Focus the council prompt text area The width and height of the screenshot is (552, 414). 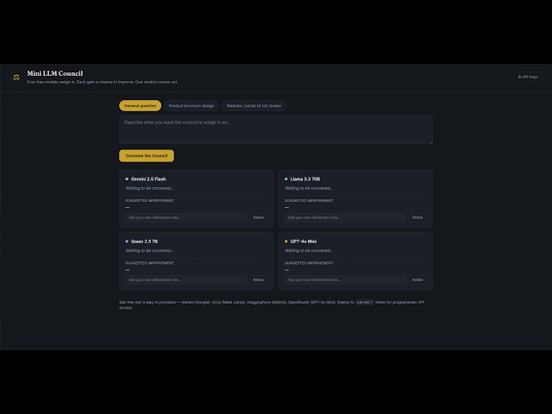click(276, 129)
